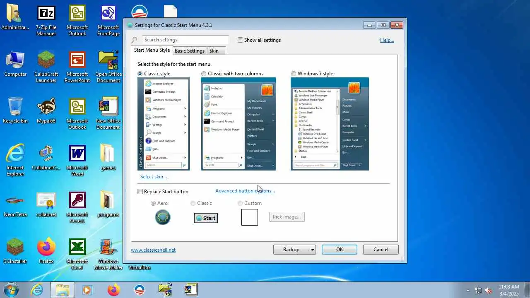Open Microsoft FrontPage desktop icon
Image resolution: width=530 pixels, height=298 pixels.
(x=108, y=21)
